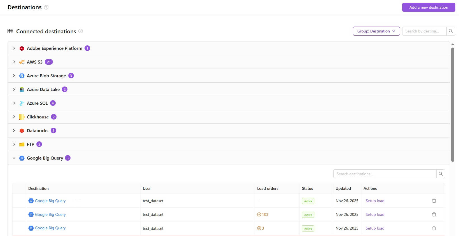Click the magnifier icon in Google Big Query search
This screenshot has width=459, height=236.
click(441, 174)
